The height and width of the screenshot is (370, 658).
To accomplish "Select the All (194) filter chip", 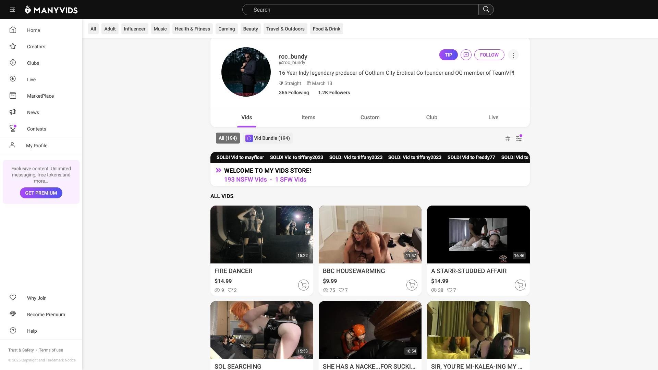I will [x=228, y=138].
